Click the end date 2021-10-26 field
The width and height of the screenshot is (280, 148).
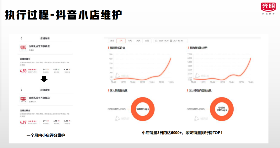point(178,41)
